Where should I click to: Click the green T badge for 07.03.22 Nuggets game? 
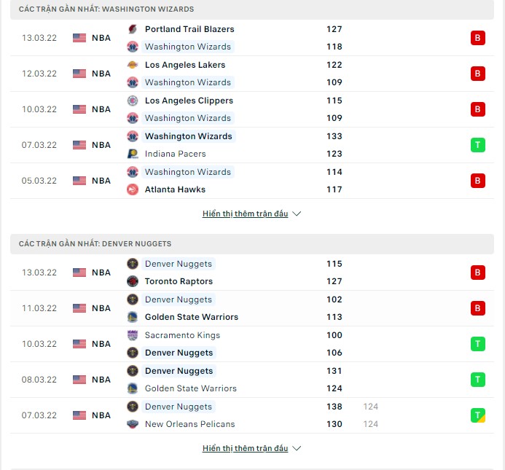point(477,415)
